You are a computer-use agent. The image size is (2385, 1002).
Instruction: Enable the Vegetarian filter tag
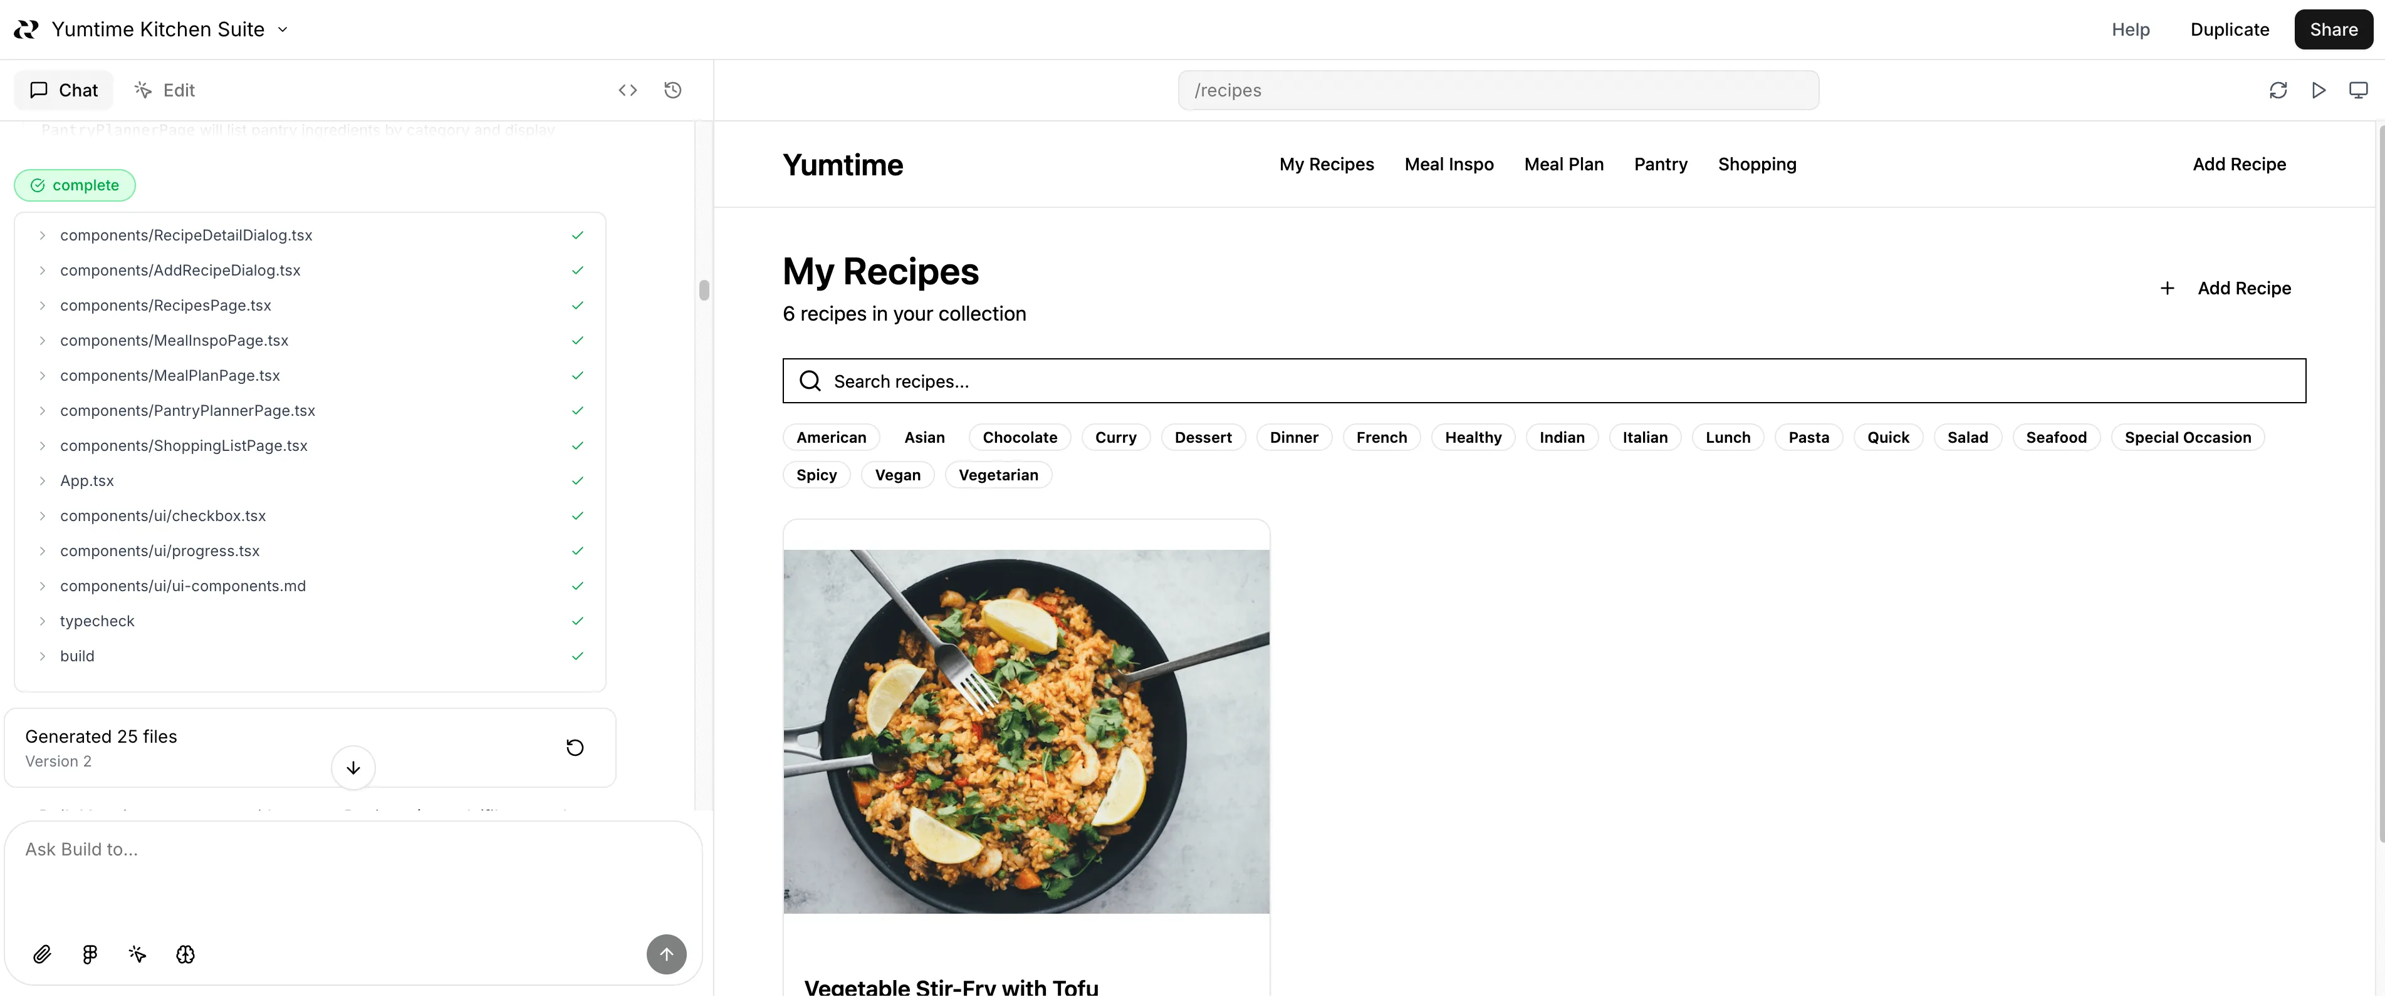[x=998, y=475]
